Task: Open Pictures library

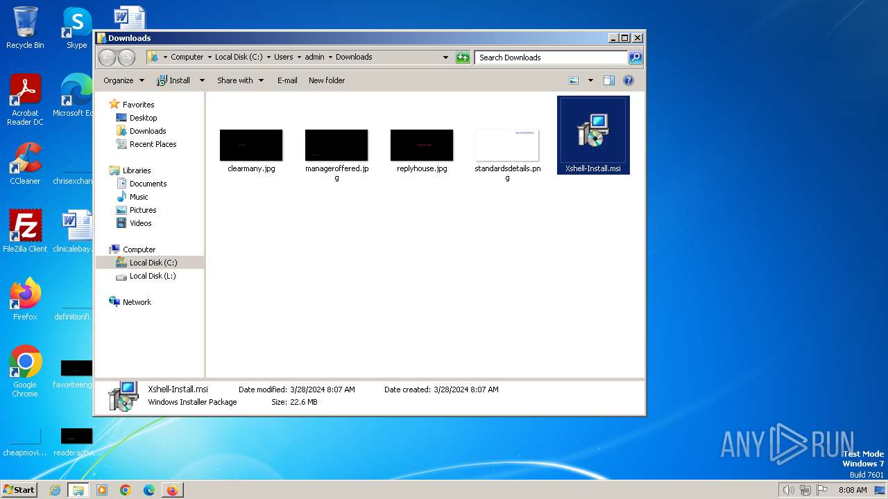Action: (x=143, y=210)
